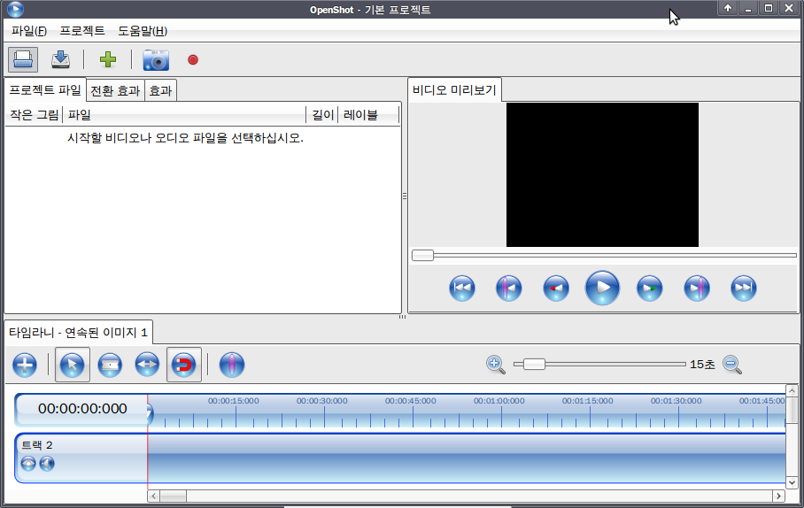Click the timeline zoom slider
Viewport: 804px width, 508px height.
[x=534, y=364]
